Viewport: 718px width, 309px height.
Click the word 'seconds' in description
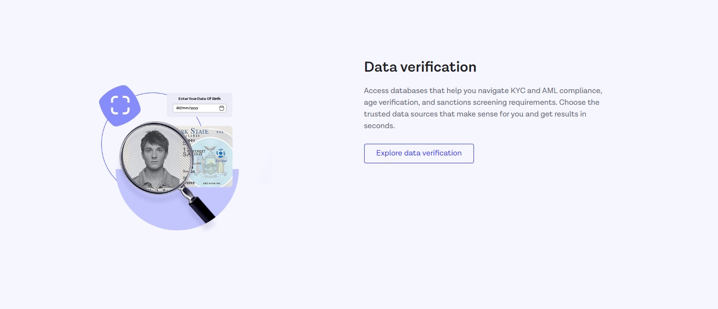[379, 126]
